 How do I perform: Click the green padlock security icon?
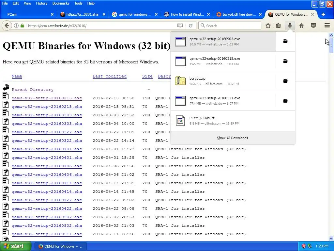[22, 25]
